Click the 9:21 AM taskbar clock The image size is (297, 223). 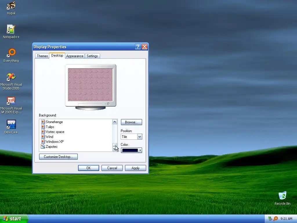tap(286, 219)
